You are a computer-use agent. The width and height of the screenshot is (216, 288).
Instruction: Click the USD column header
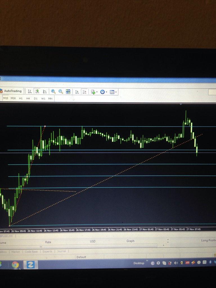click(x=93, y=241)
